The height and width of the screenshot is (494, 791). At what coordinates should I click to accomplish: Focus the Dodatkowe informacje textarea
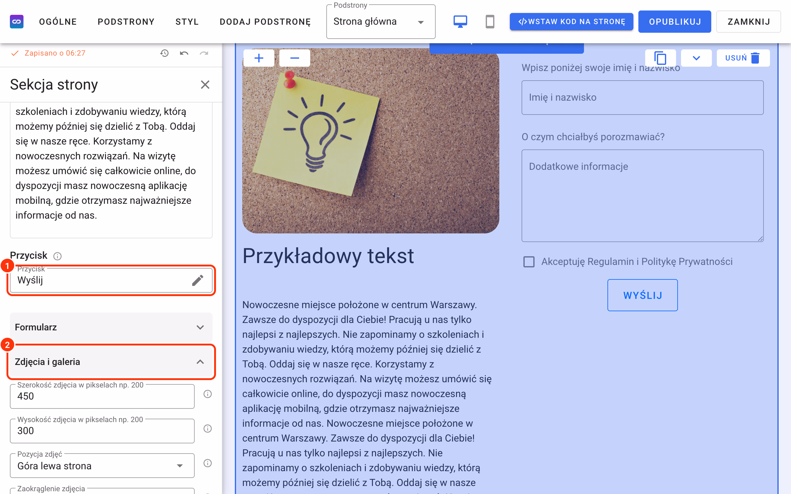point(643,196)
